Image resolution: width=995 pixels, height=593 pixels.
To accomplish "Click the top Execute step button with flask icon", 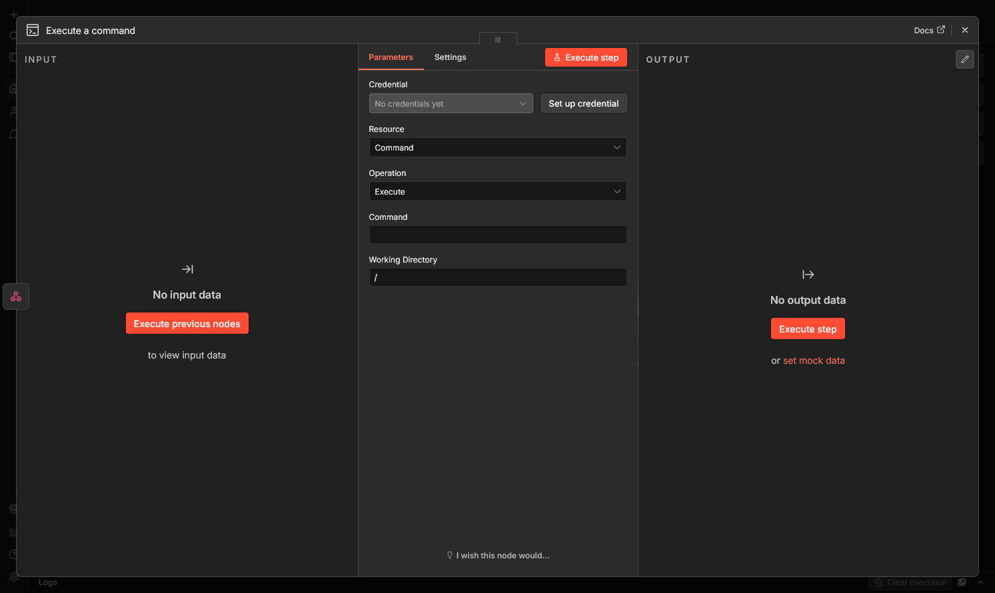I will point(586,57).
